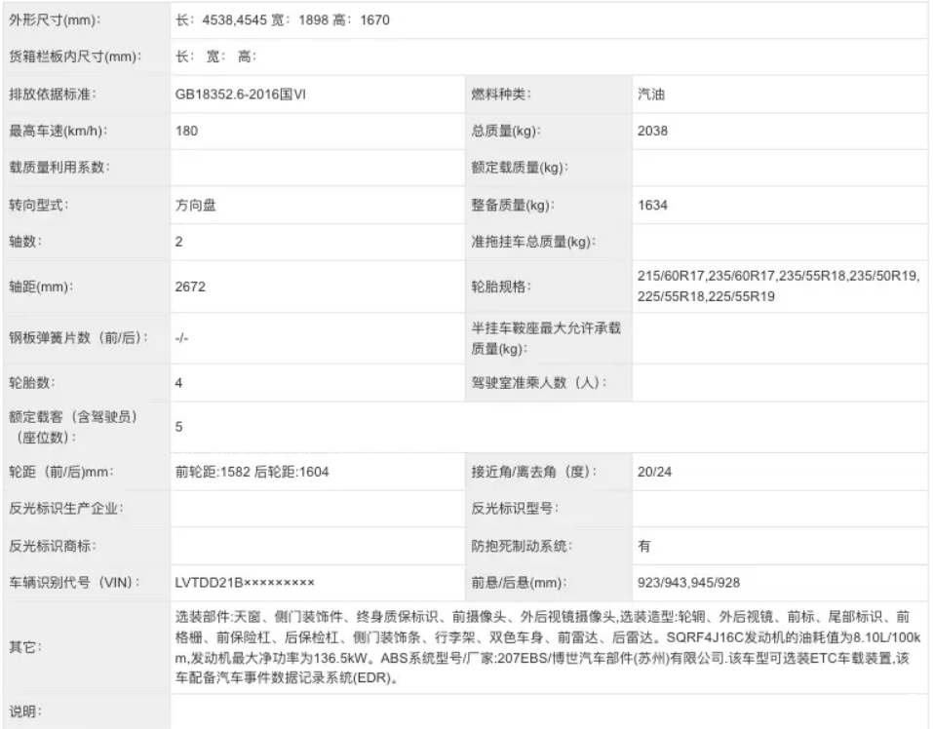The image size is (933, 729).
Task: Click the 总质量(kg) value 2038
Action: (x=652, y=131)
